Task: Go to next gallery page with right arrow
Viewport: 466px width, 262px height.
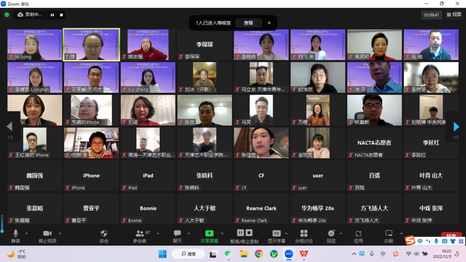Action: point(456,127)
